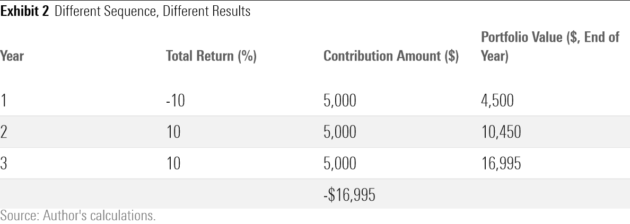Select the Year 1 row number cell
630x224 pixels.
(x=4, y=101)
